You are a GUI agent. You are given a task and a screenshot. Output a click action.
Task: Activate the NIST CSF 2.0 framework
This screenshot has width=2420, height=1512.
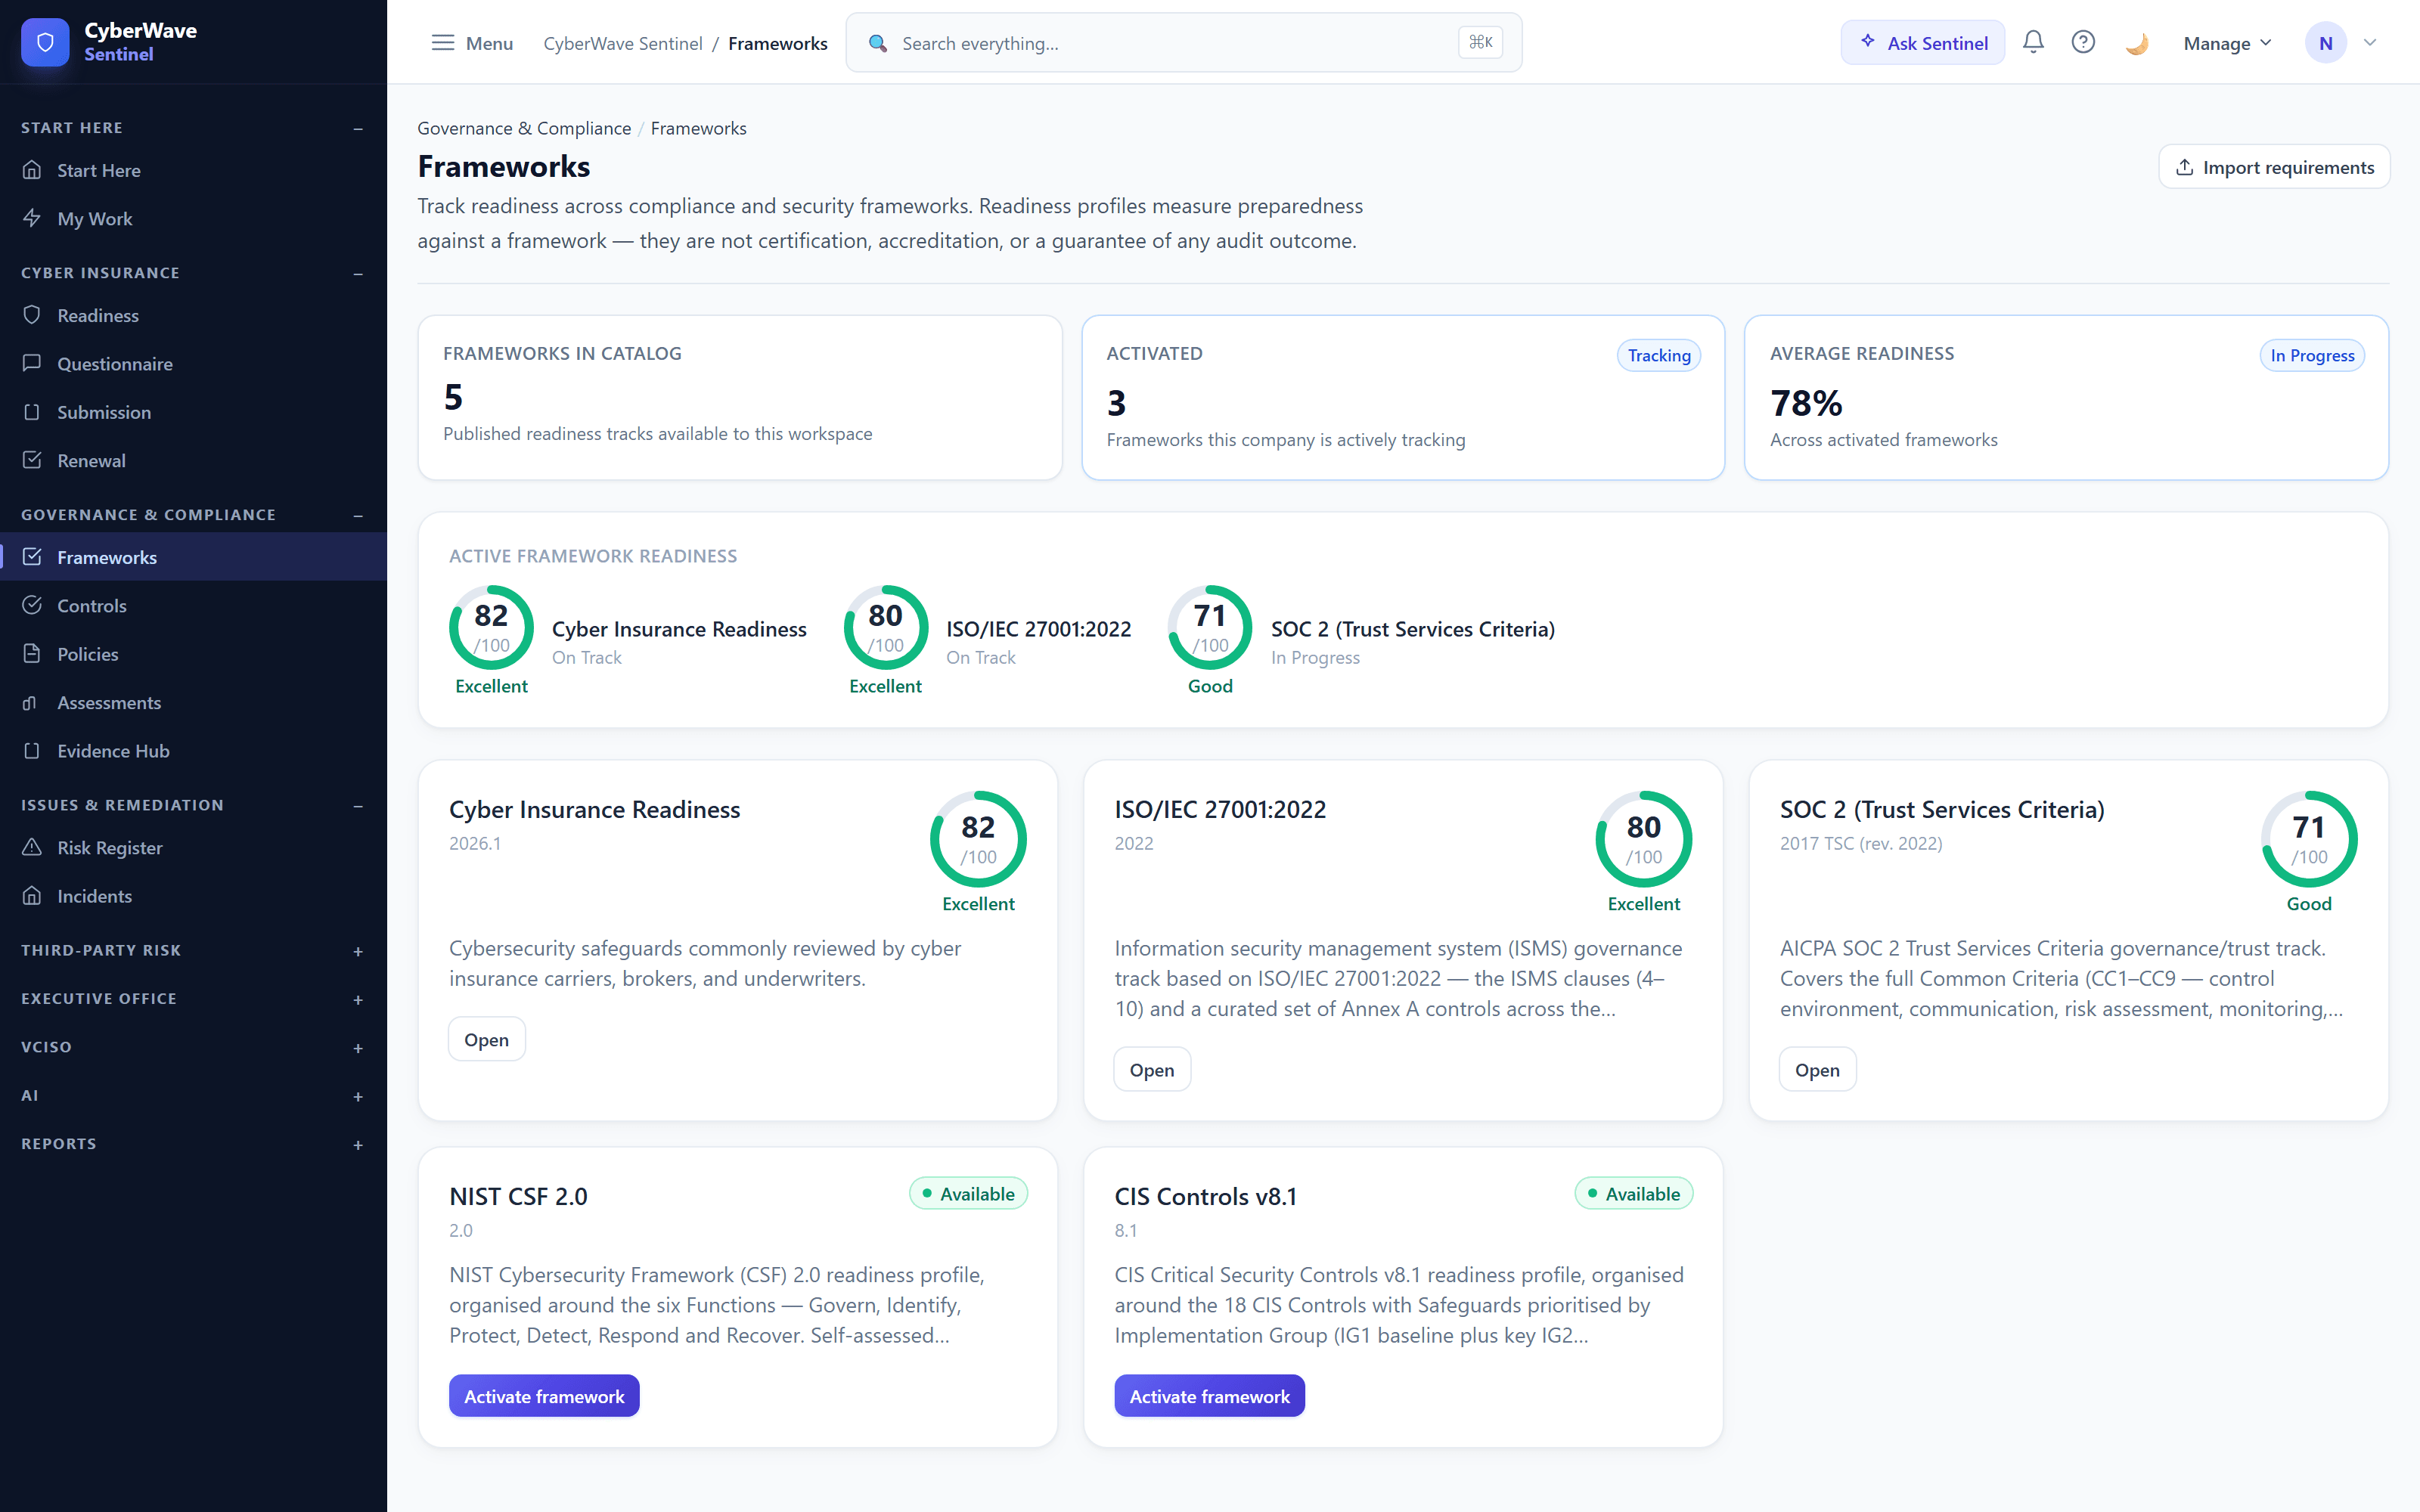tap(544, 1395)
